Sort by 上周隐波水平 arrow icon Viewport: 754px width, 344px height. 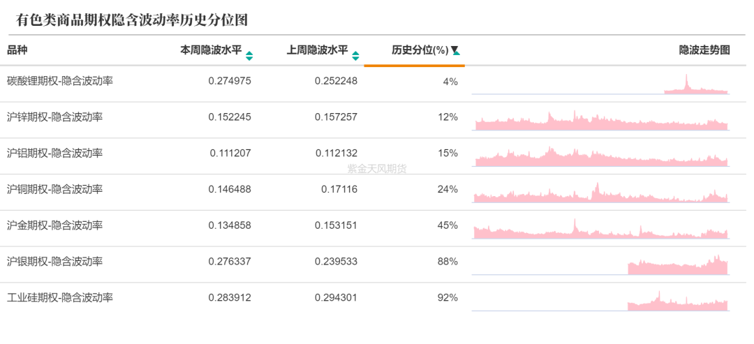coord(355,57)
